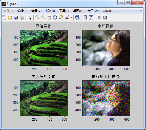Select the title text 水印图象
Viewport: 146px width, 130px height.
[106, 26]
